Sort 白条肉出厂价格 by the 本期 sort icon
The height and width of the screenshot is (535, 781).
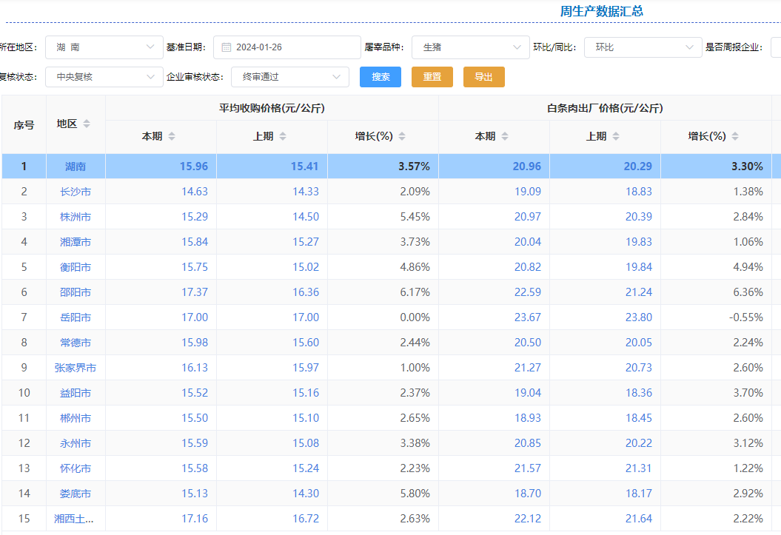[505, 136]
